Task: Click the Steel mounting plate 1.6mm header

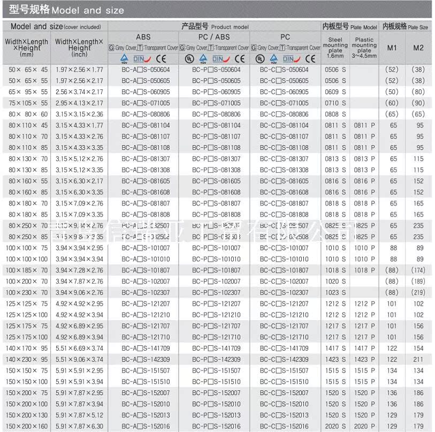Action: pyautogui.click(x=335, y=48)
